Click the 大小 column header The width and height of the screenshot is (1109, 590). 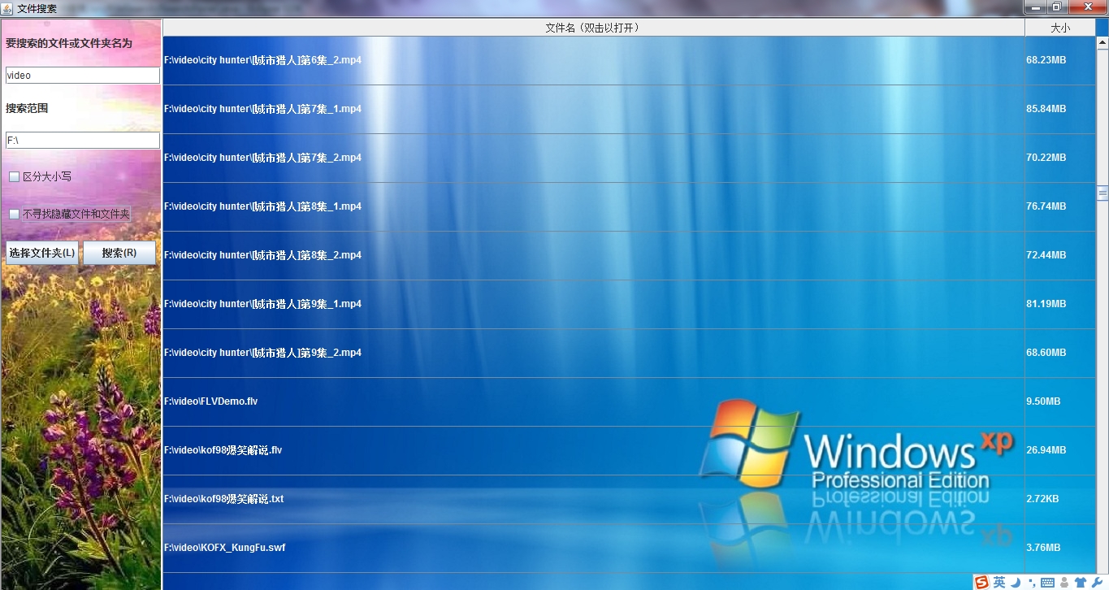pos(1060,28)
